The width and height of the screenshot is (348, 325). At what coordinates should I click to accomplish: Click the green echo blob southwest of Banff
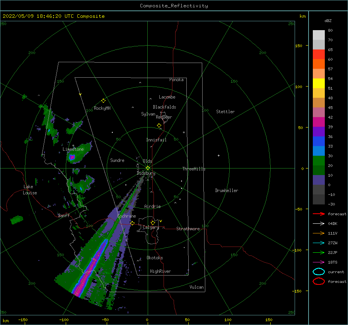[17, 220]
